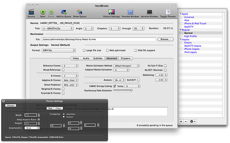Select the Universal preset
The image size is (230, 143).
[x=189, y=17]
